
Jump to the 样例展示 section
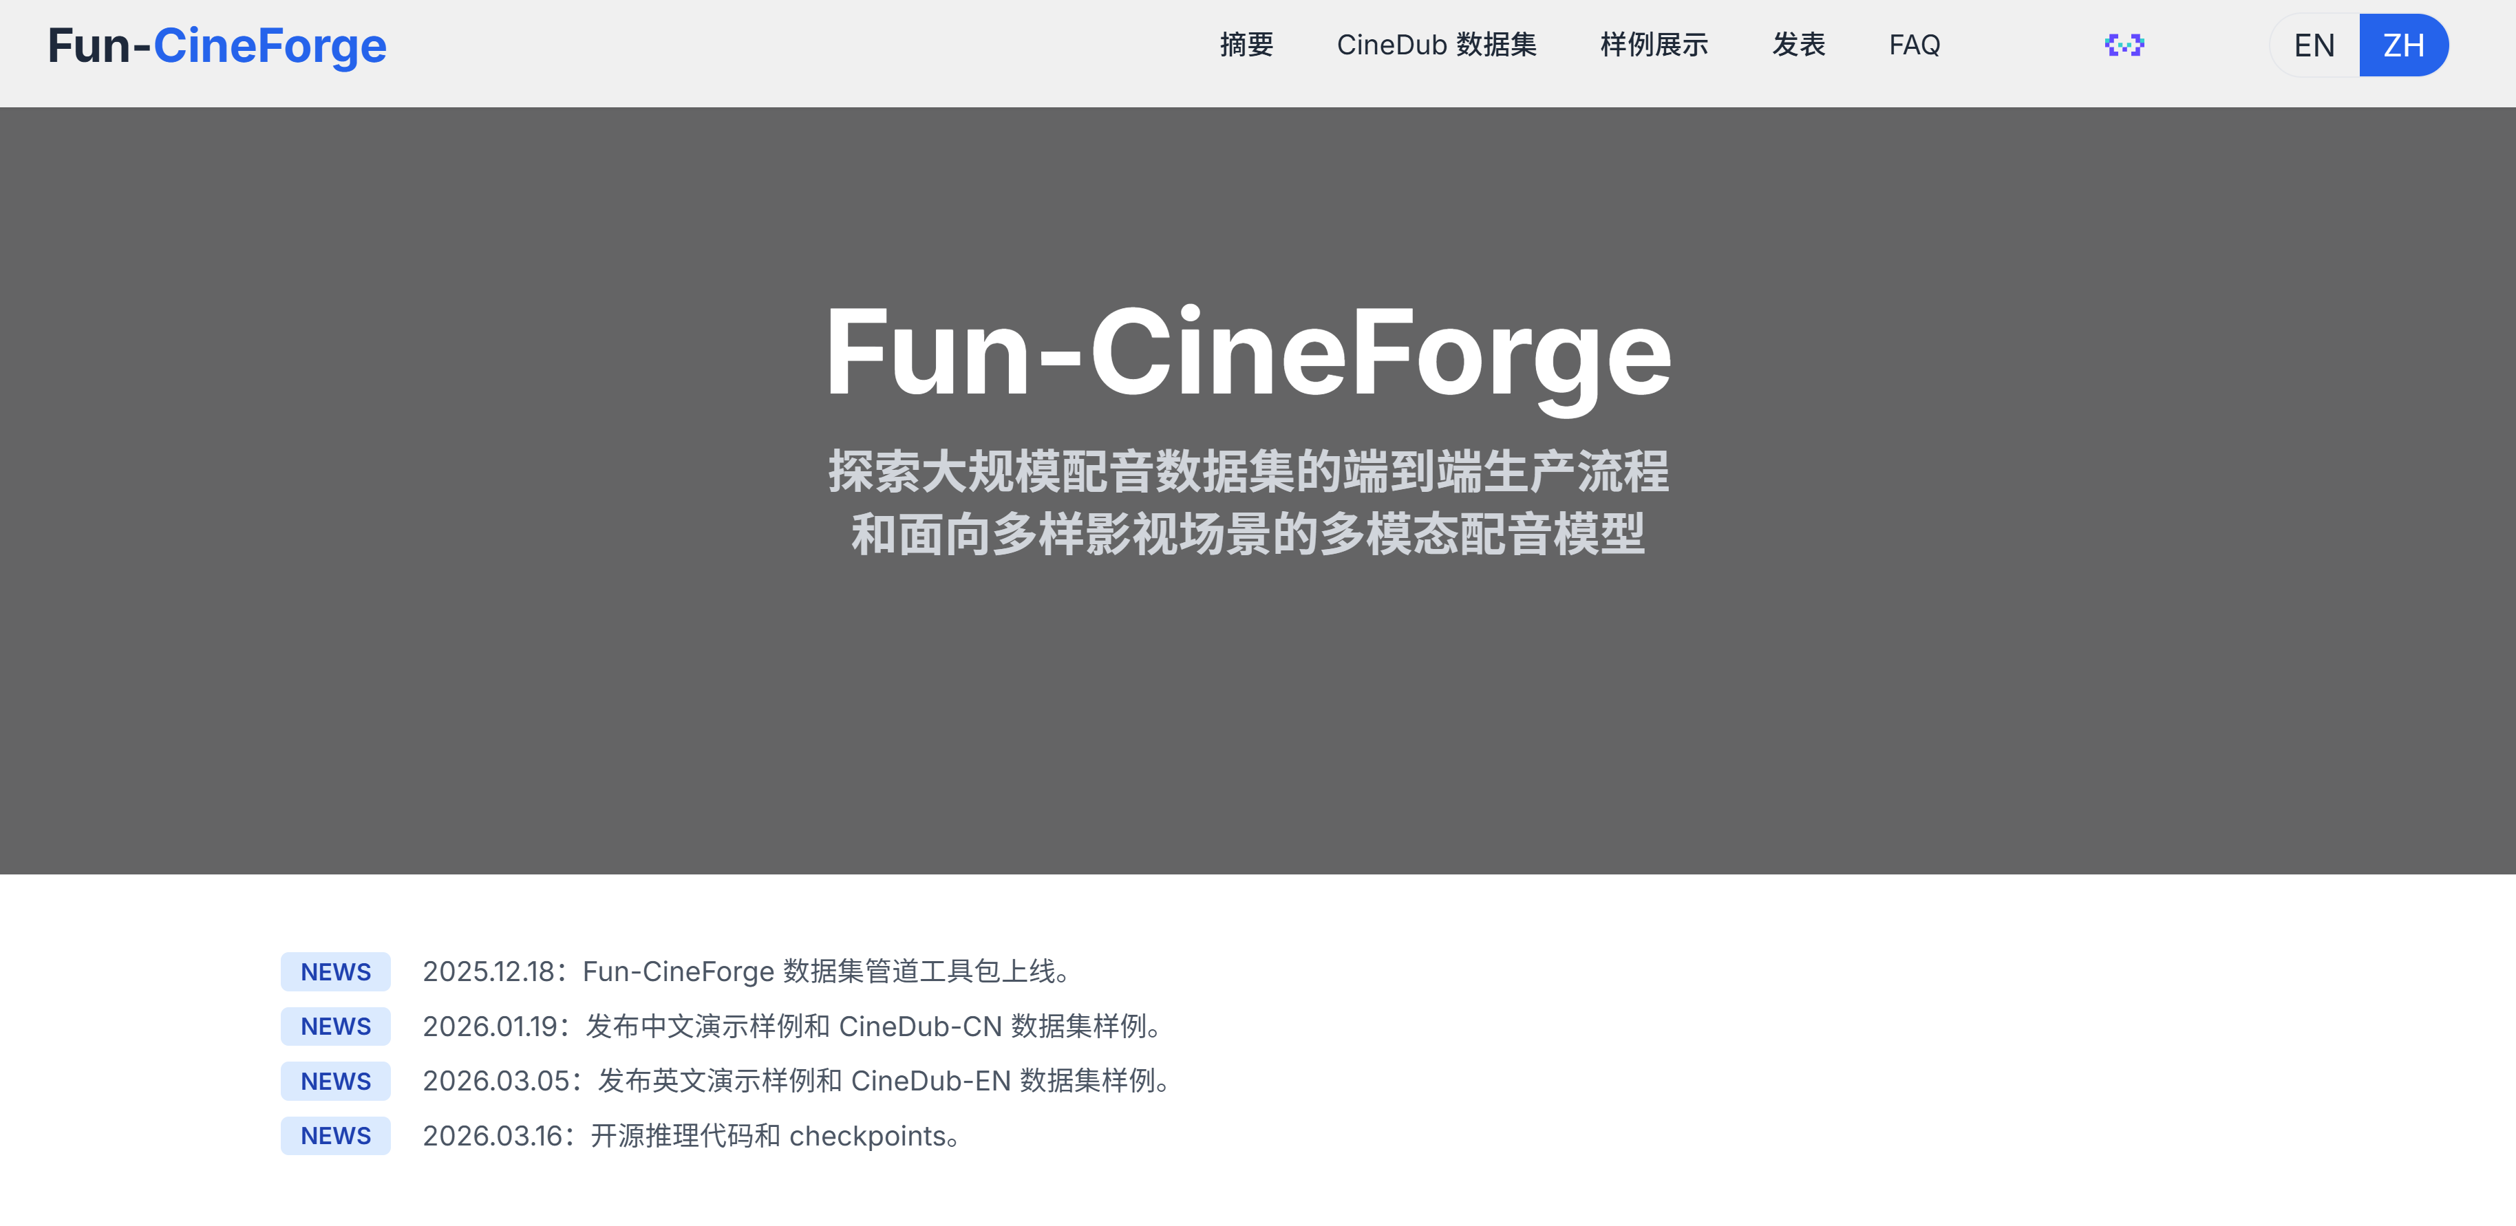pyautogui.click(x=1654, y=45)
